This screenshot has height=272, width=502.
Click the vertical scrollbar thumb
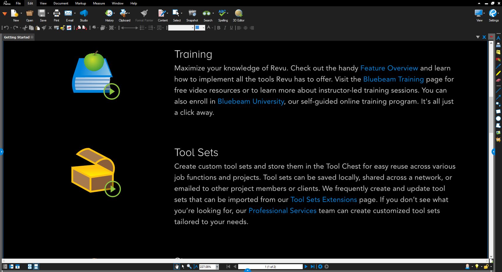tap(491, 114)
